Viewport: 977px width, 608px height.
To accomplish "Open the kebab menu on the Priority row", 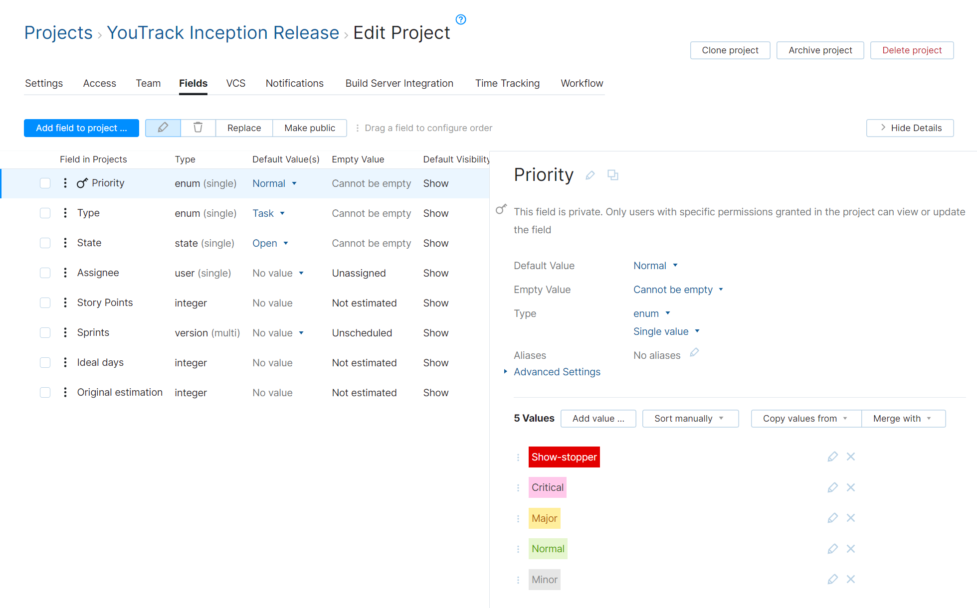I will 65,183.
